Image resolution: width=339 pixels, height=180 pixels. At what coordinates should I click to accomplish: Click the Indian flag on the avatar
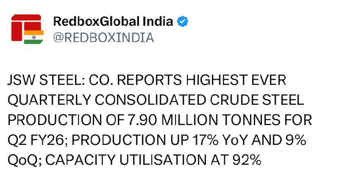(34, 37)
